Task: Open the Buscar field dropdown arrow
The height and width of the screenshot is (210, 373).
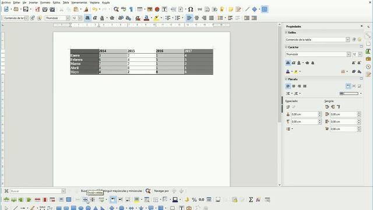Action: pos(64,191)
